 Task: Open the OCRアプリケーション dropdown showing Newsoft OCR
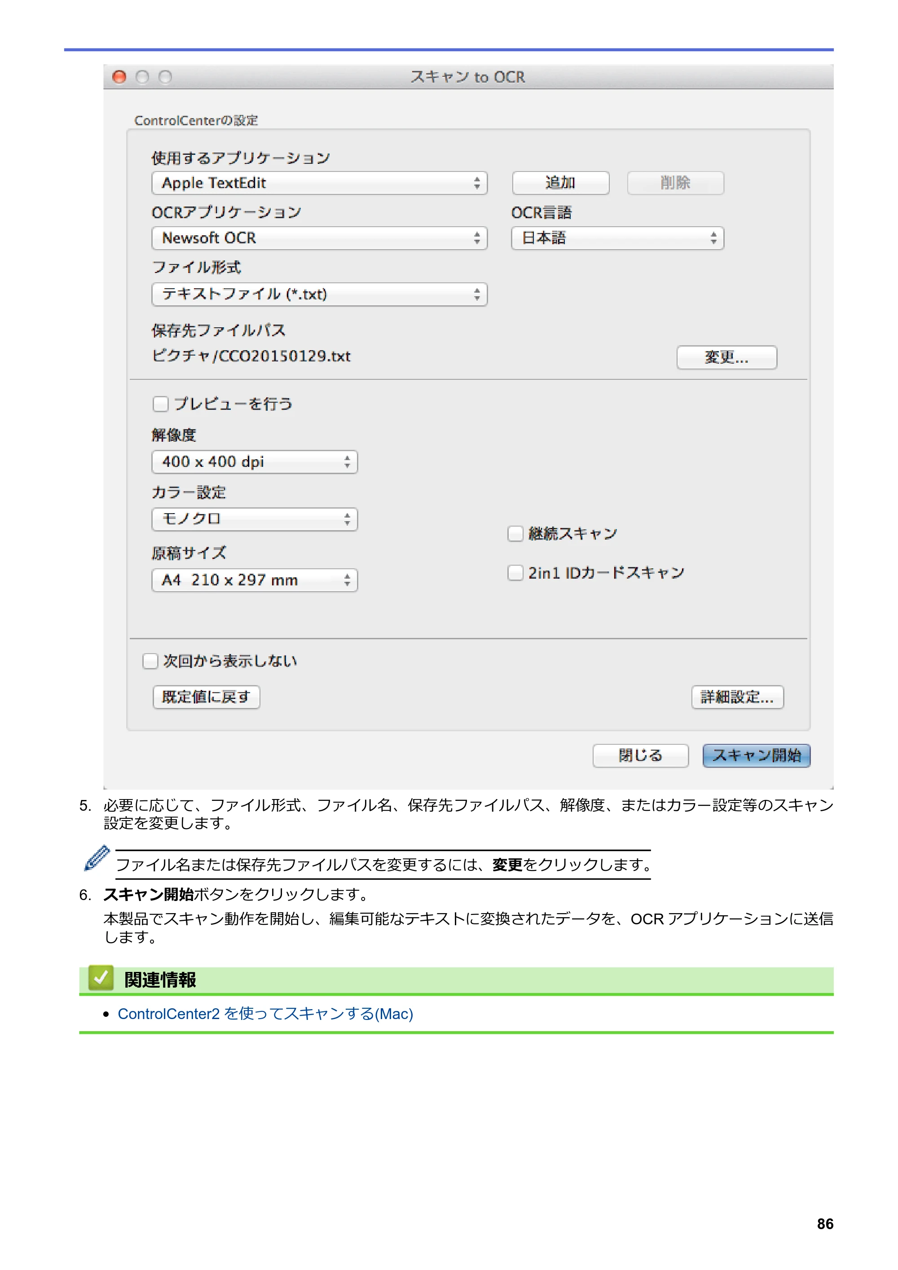319,238
